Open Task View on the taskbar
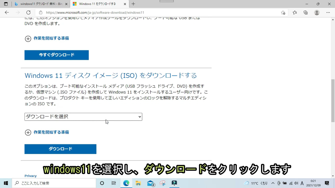Screen dimensions: 335x188 114,183
